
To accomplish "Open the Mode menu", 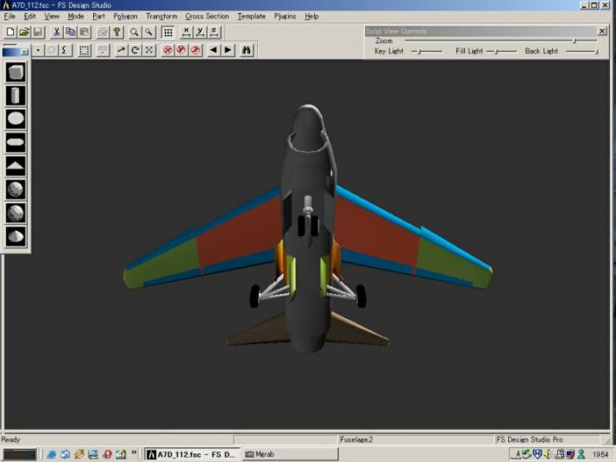I will [x=75, y=16].
